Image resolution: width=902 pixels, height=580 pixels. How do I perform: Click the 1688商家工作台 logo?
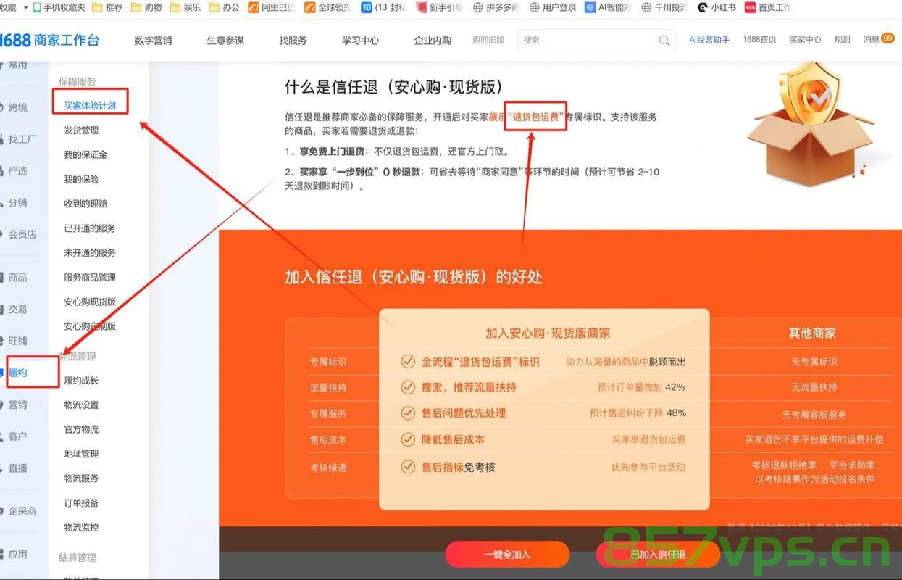coord(49,40)
